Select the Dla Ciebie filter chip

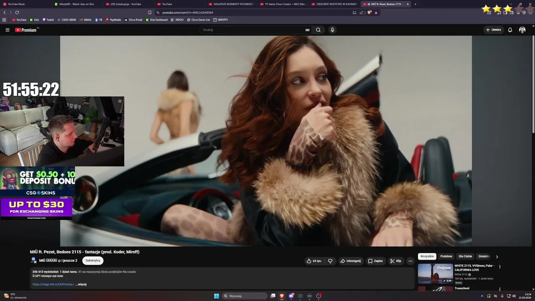(465, 256)
